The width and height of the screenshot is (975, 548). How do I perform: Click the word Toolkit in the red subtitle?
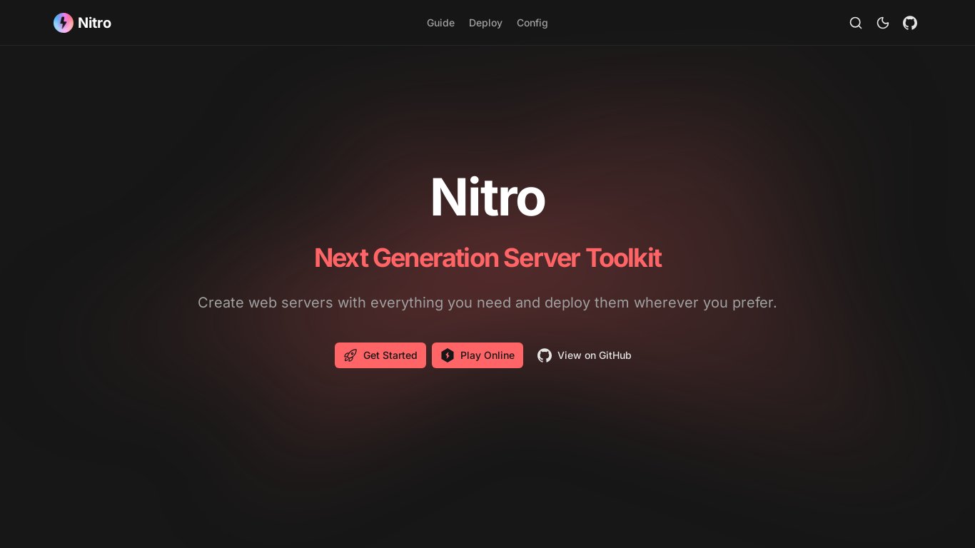coord(623,258)
